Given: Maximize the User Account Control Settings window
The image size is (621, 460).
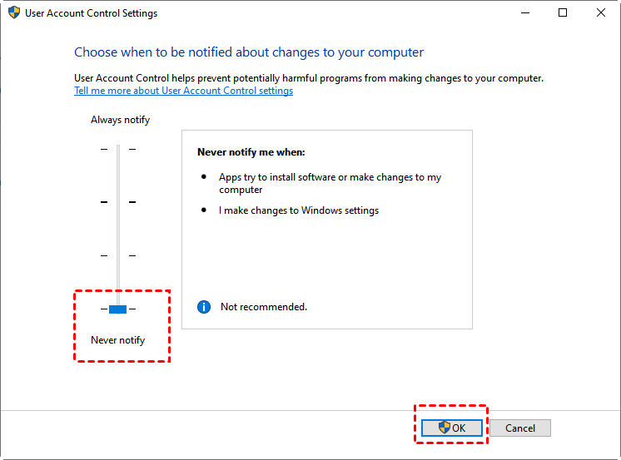Looking at the screenshot, I should point(563,13).
